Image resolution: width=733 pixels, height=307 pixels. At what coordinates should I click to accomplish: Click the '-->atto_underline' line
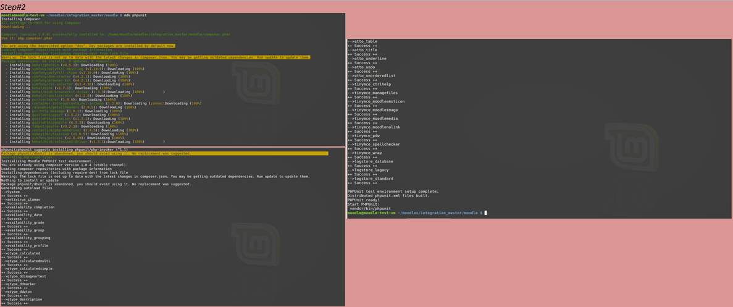coord(367,59)
